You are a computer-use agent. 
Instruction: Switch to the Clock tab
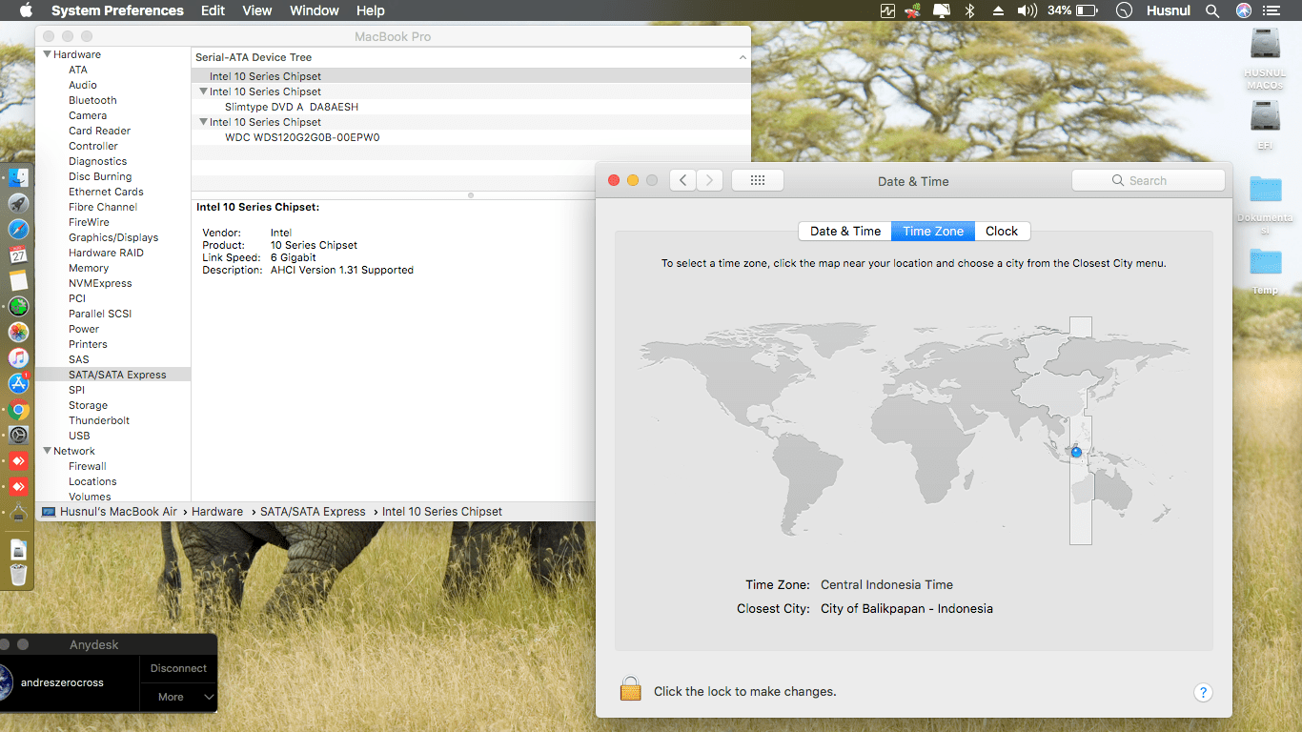pyautogui.click(x=1002, y=231)
